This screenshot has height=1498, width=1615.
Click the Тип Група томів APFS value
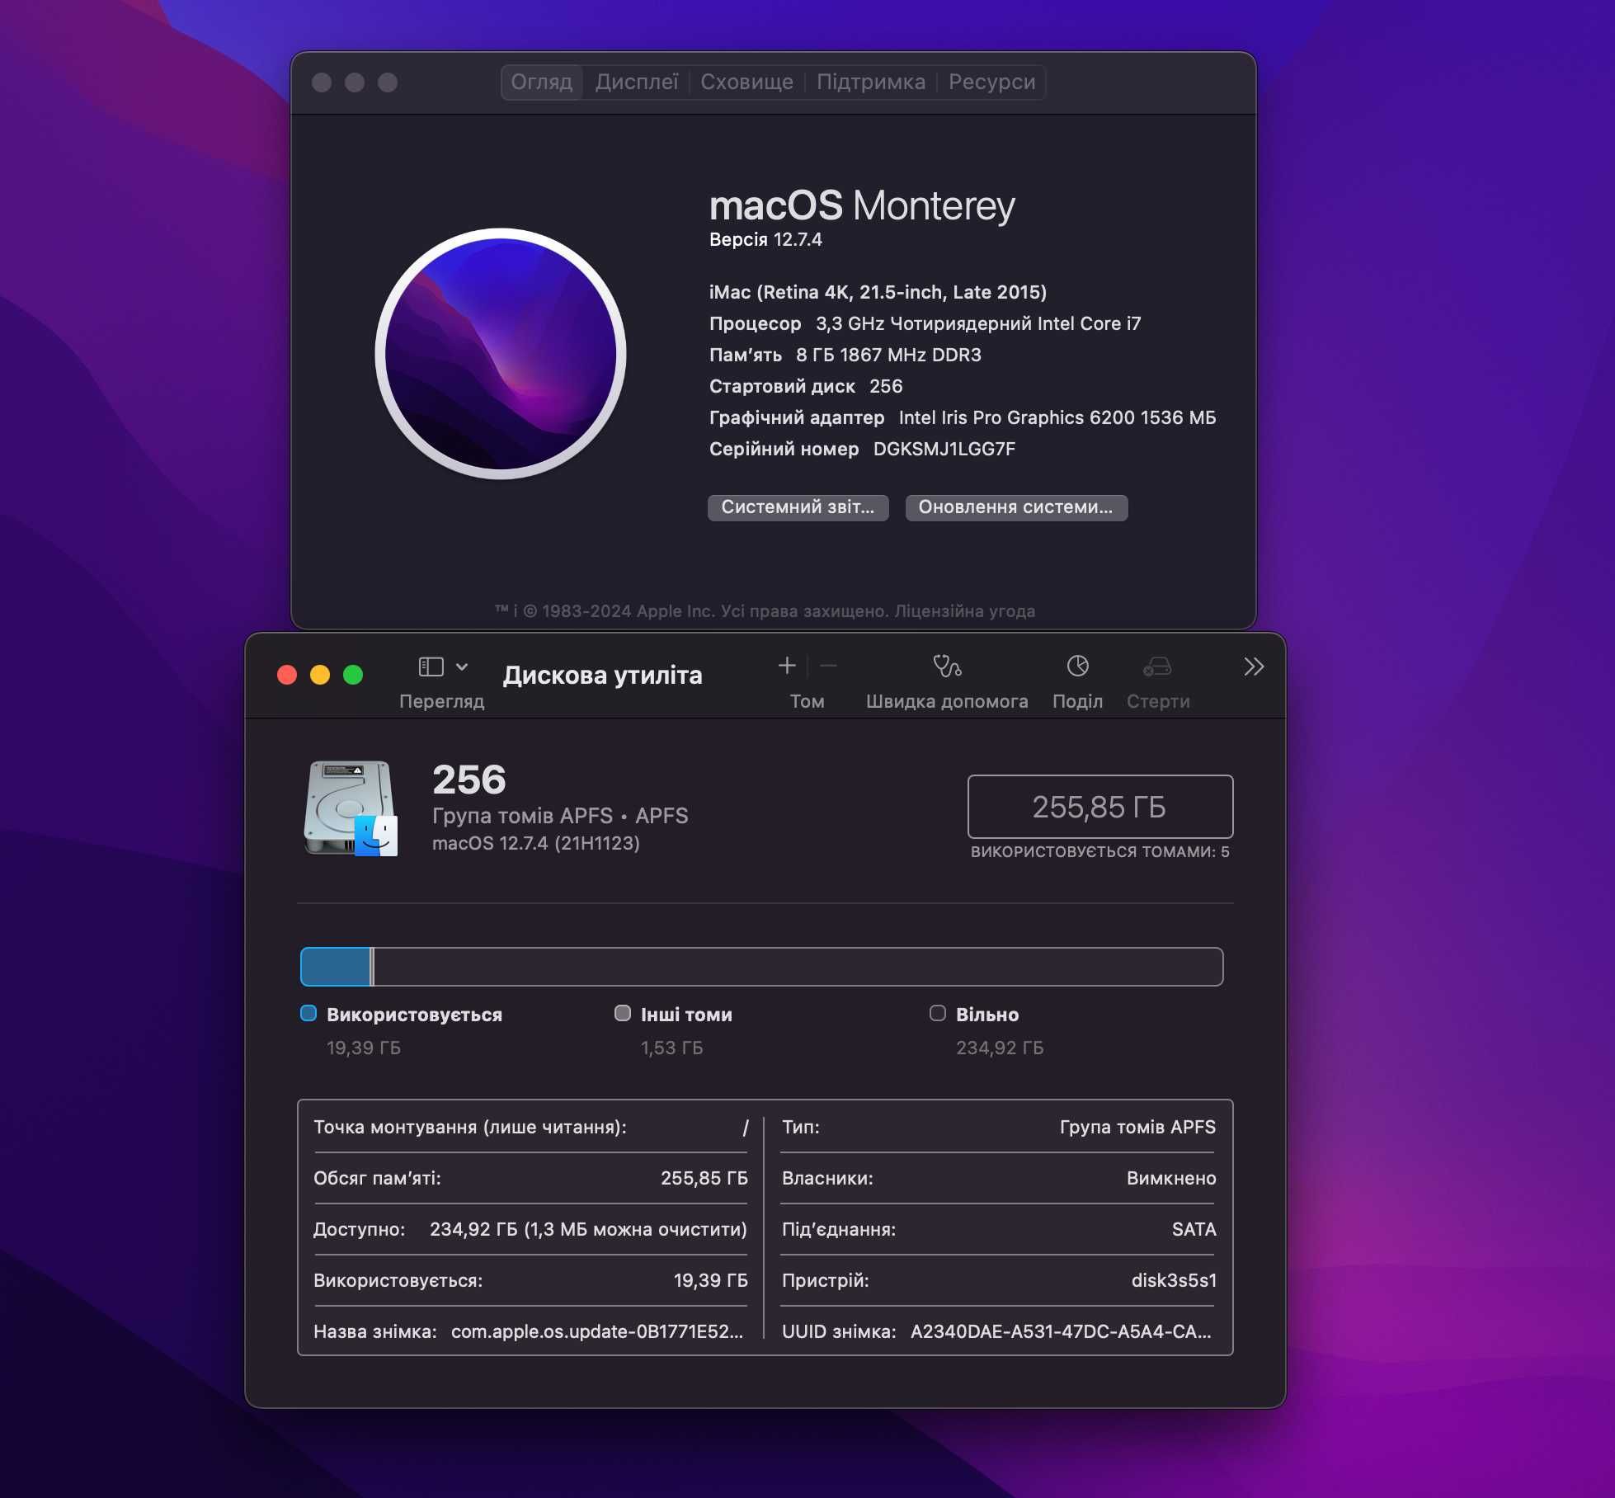(x=1137, y=1127)
